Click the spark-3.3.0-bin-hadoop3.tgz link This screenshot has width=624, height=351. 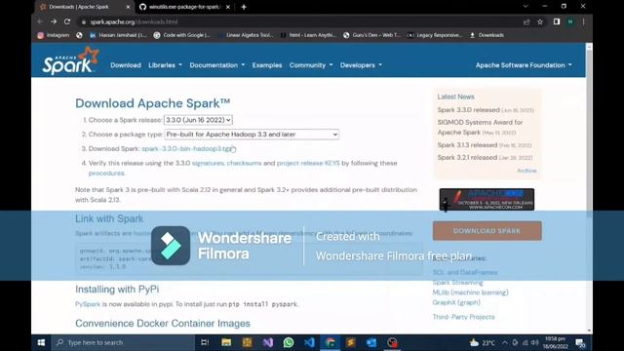click(x=186, y=149)
